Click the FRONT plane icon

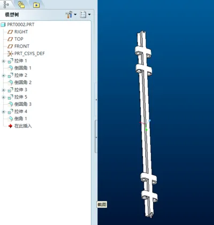pyautogui.click(x=10, y=46)
